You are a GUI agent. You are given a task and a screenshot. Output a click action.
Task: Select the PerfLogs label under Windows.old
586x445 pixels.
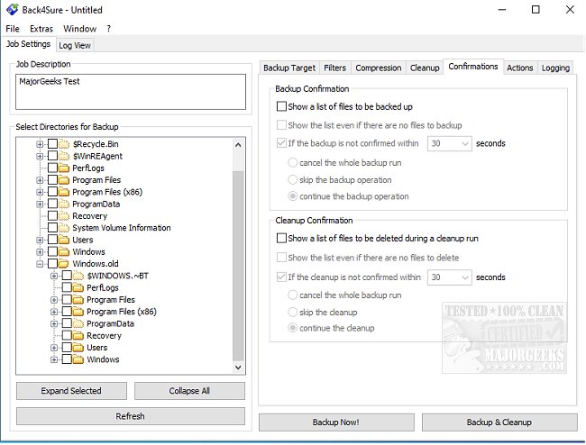tap(103, 288)
